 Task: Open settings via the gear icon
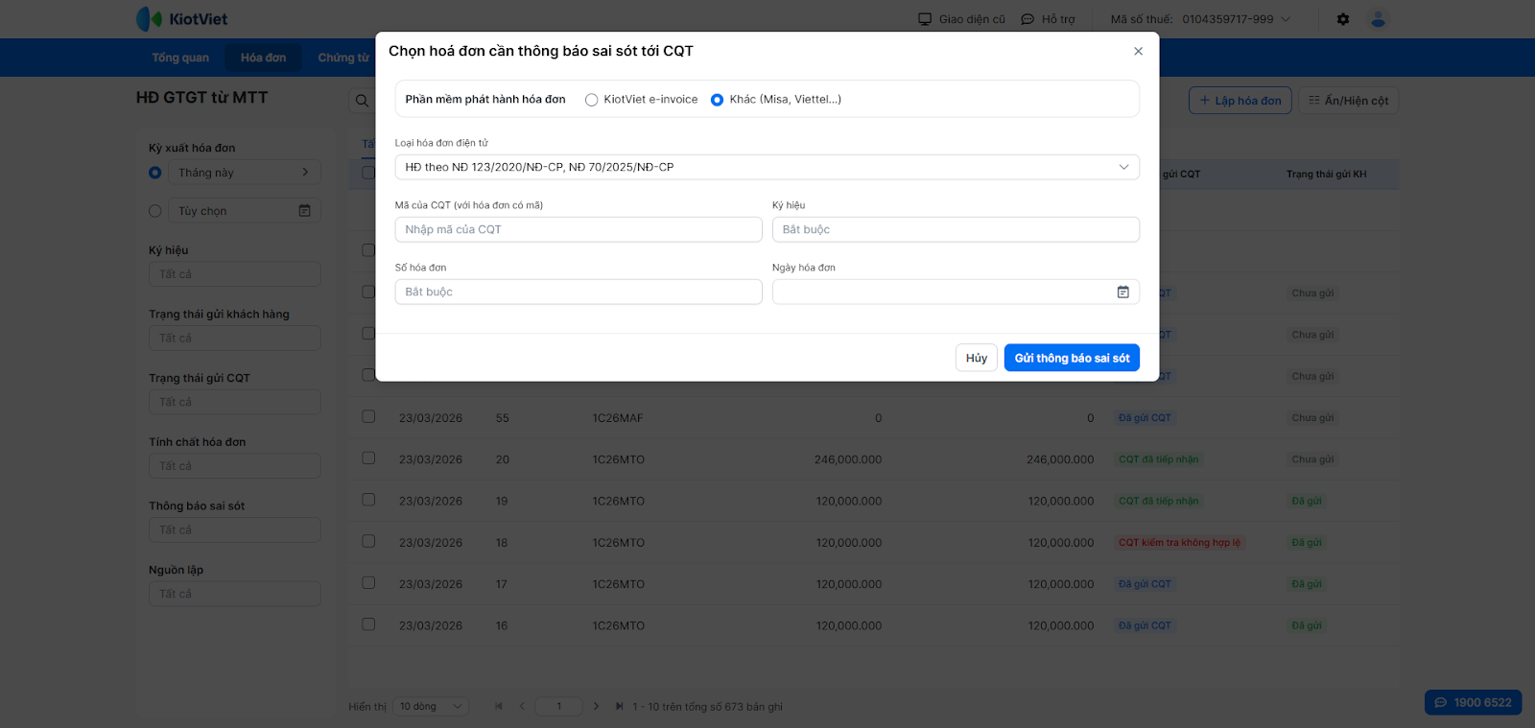click(1343, 19)
